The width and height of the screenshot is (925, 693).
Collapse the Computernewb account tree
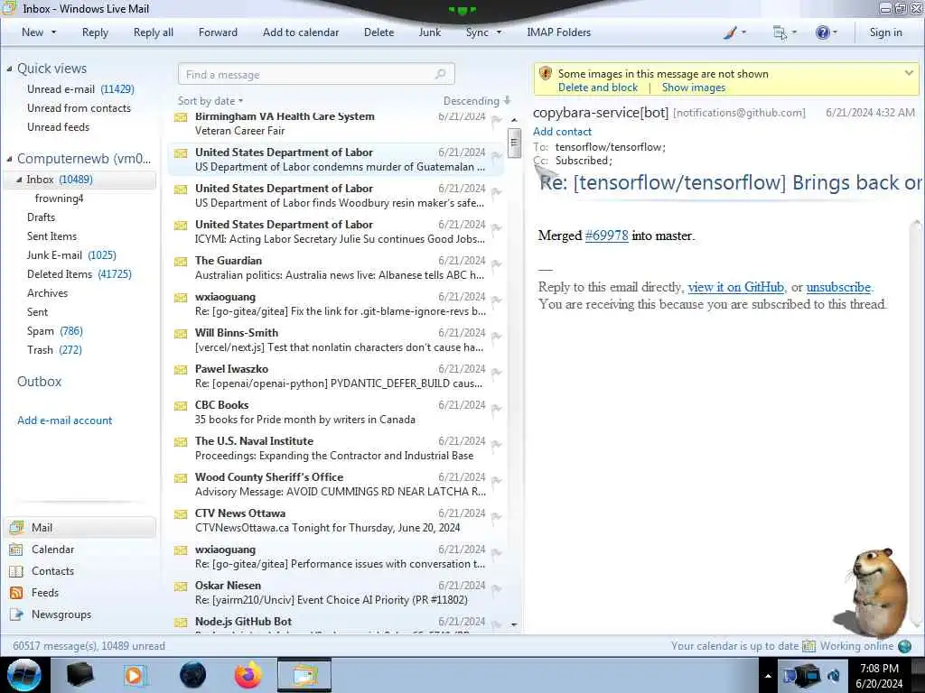tap(9, 159)
